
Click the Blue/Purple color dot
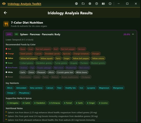(6, 68)
